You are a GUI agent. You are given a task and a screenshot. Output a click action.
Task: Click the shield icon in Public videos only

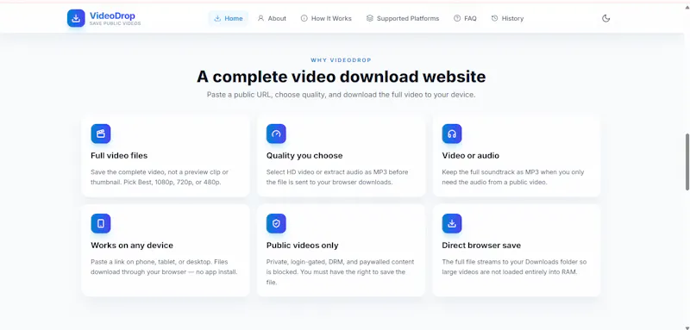point(276,223)
